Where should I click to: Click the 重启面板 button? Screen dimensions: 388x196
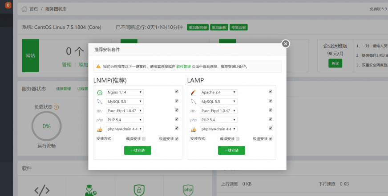[x=219, y=27]
